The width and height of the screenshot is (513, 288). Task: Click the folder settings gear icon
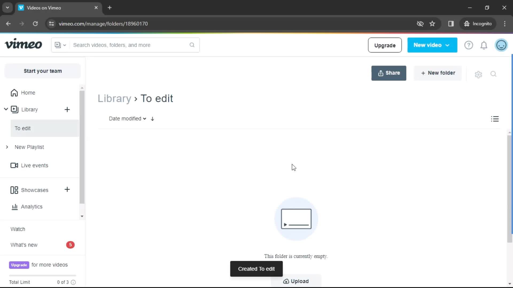tap(478, 74)
